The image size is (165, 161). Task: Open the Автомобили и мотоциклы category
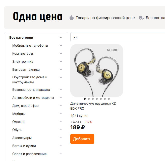(33, 98)
